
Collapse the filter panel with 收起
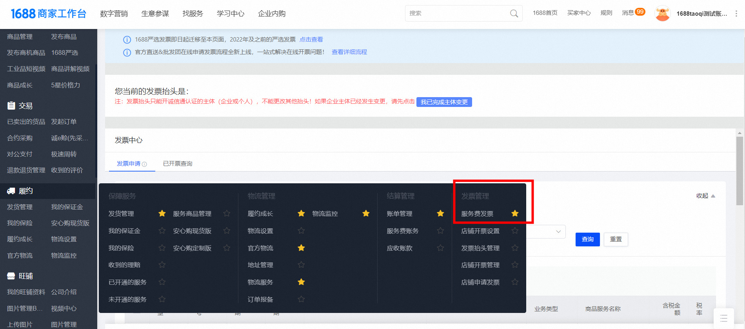click(x=705, y=196)
